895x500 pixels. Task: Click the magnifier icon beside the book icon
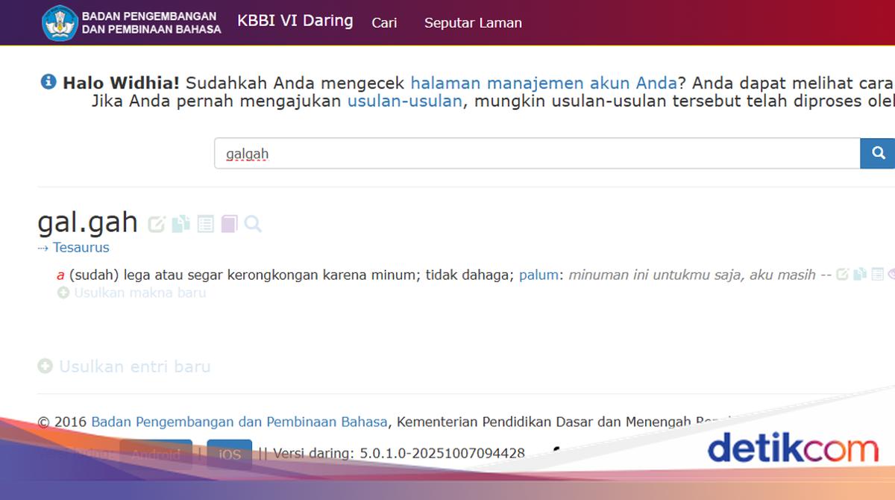[251, 223]
